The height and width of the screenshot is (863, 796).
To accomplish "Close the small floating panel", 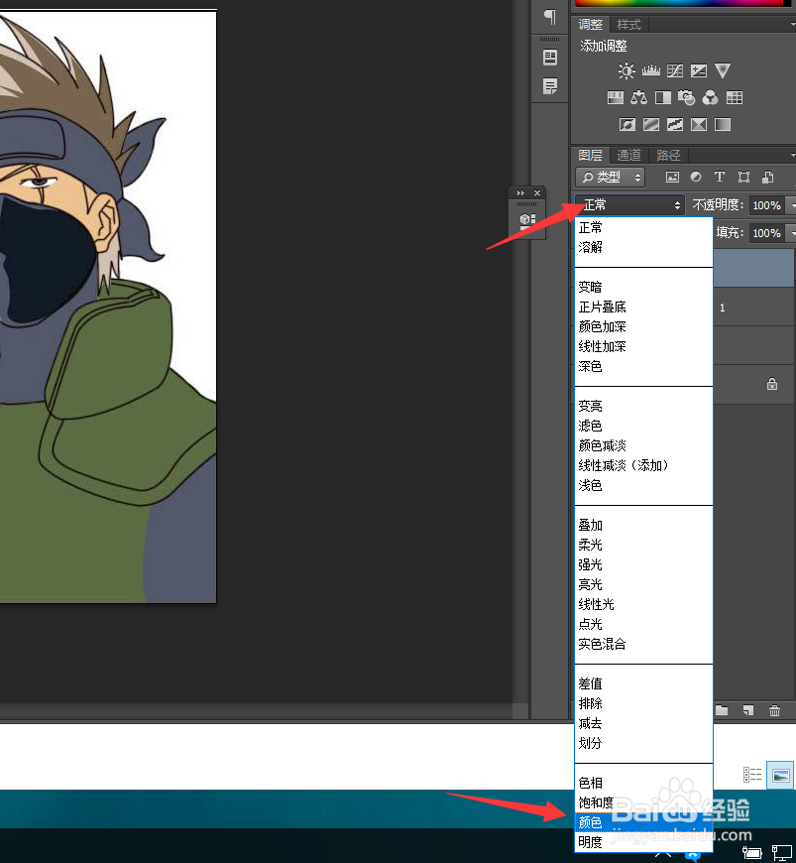I will pos(537,193).
